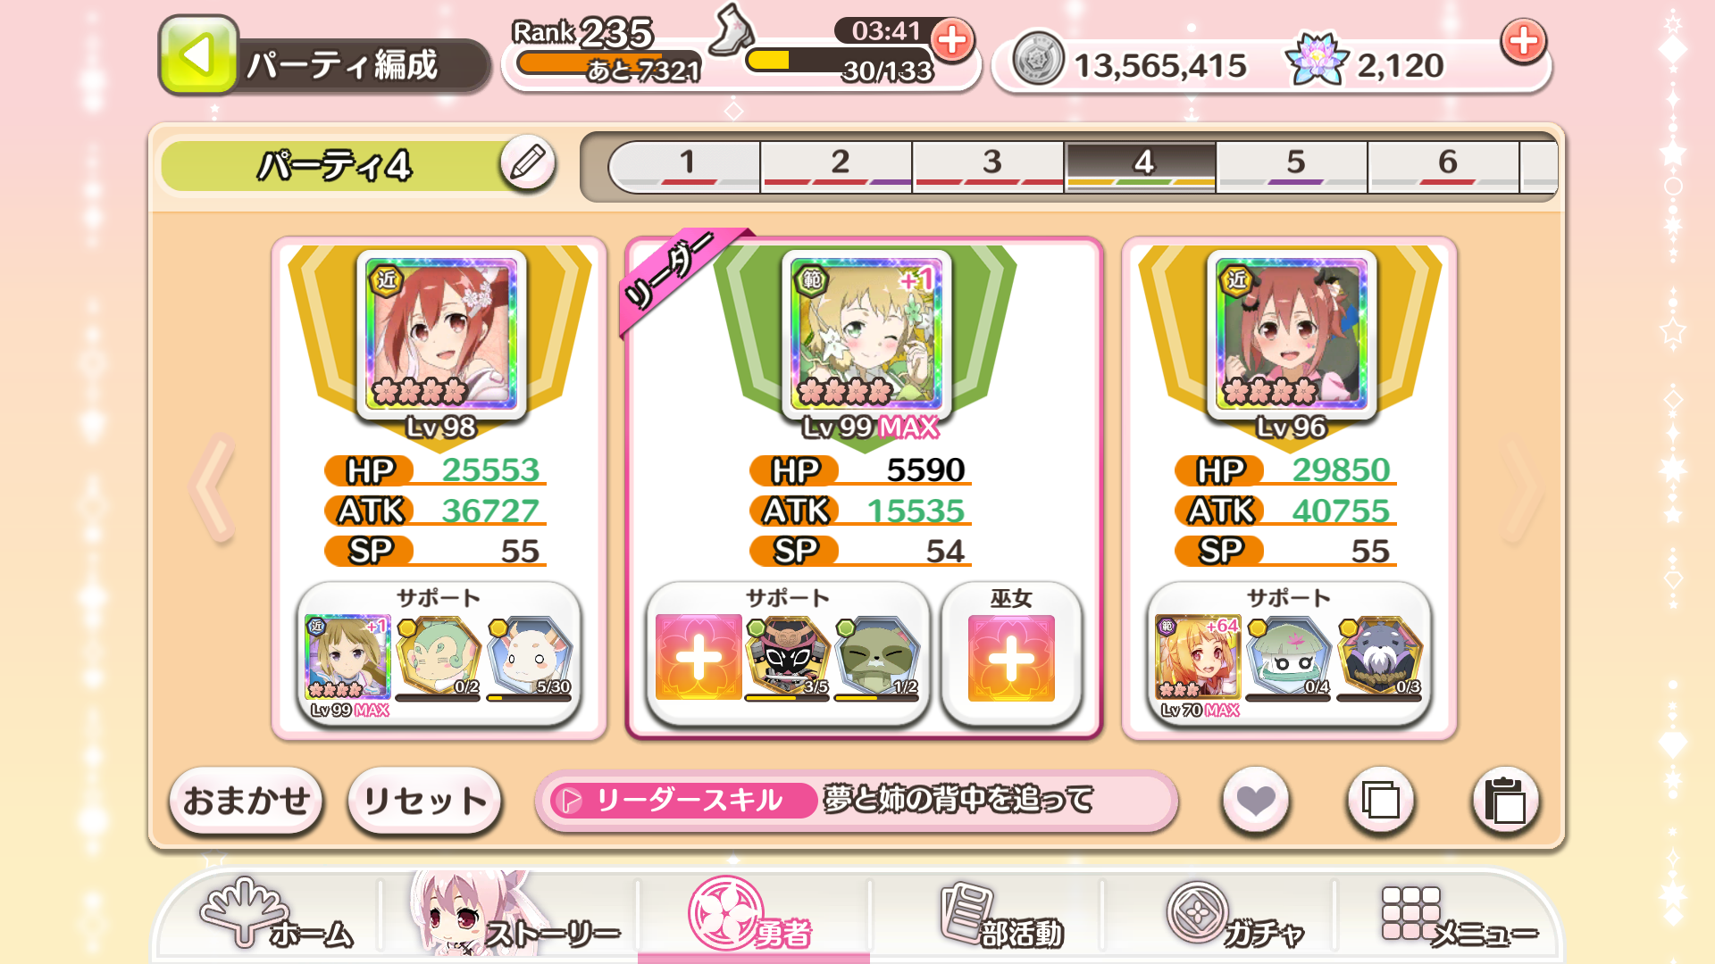Expand the リーダースキル description bar

(857, 800)
